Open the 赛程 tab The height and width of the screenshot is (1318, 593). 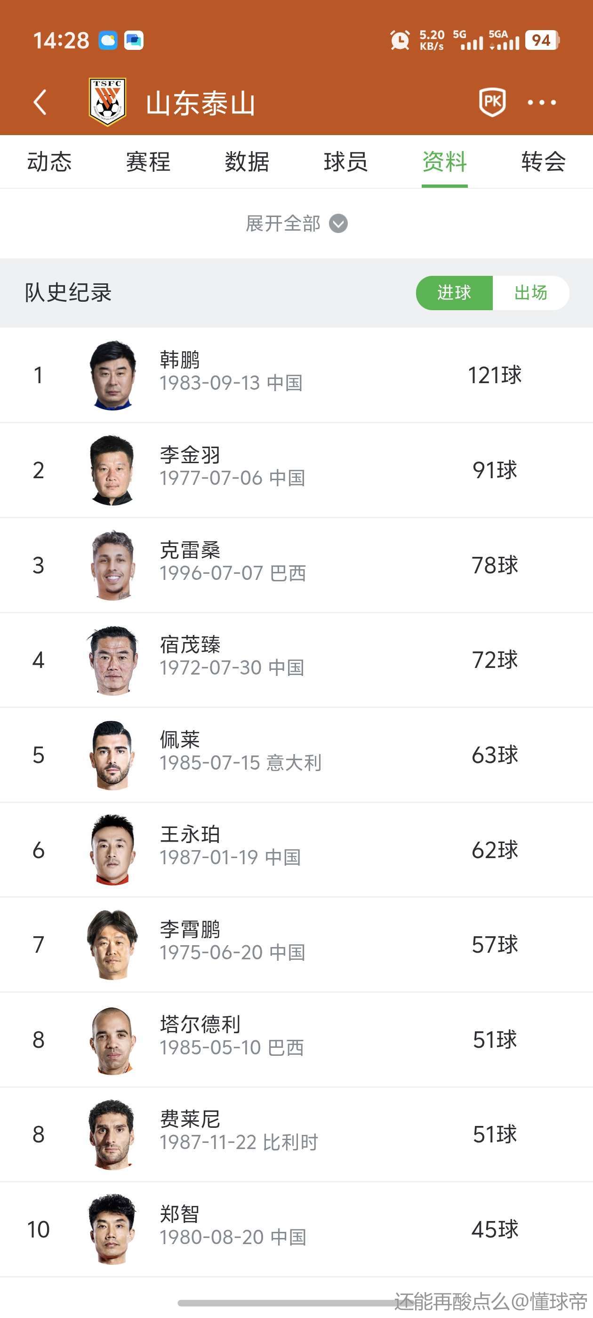(x=148, y=161)
